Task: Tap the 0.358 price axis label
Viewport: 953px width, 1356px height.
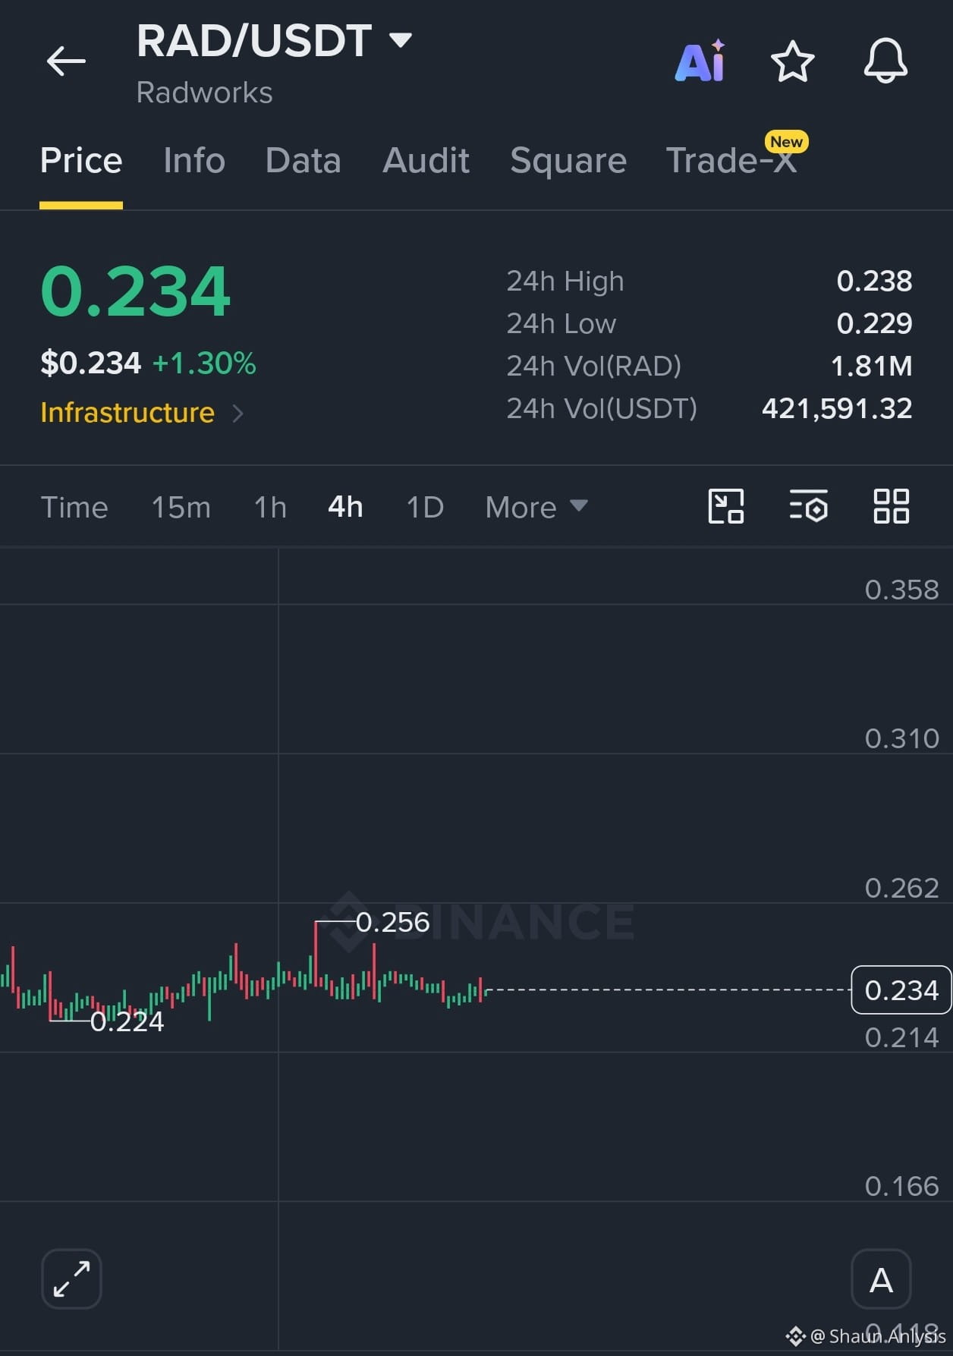Action: point(901,590)
